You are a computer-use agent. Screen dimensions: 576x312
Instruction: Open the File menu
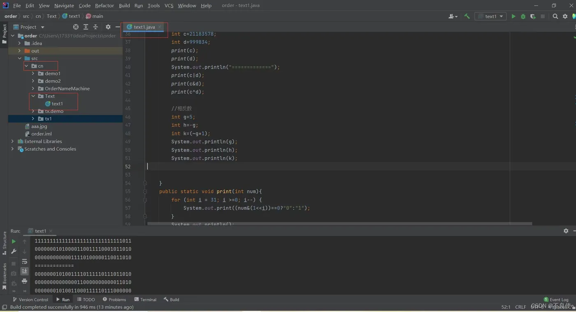tap(17, 5)
